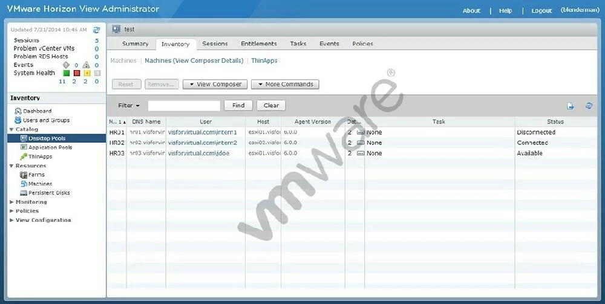This screenshot has width=605, height=304.
Task: Click the Find button
Action: coord(238,106)
